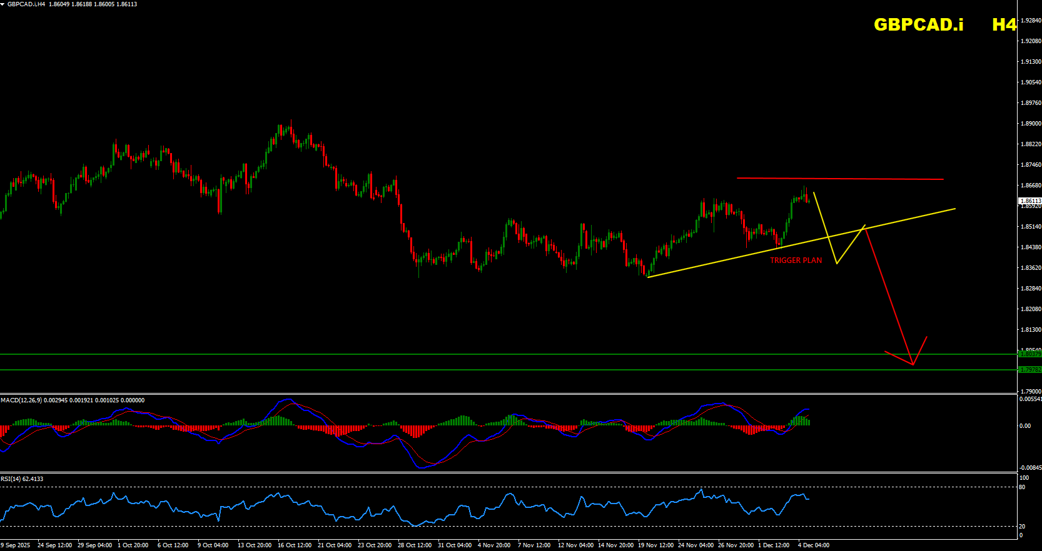Select the red TRIGGER PLAN text label
Screen dimensions: 1042x551
click(796, 261)
